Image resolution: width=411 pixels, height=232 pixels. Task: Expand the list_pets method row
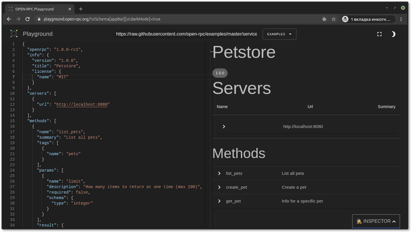[x=219, y=173]
